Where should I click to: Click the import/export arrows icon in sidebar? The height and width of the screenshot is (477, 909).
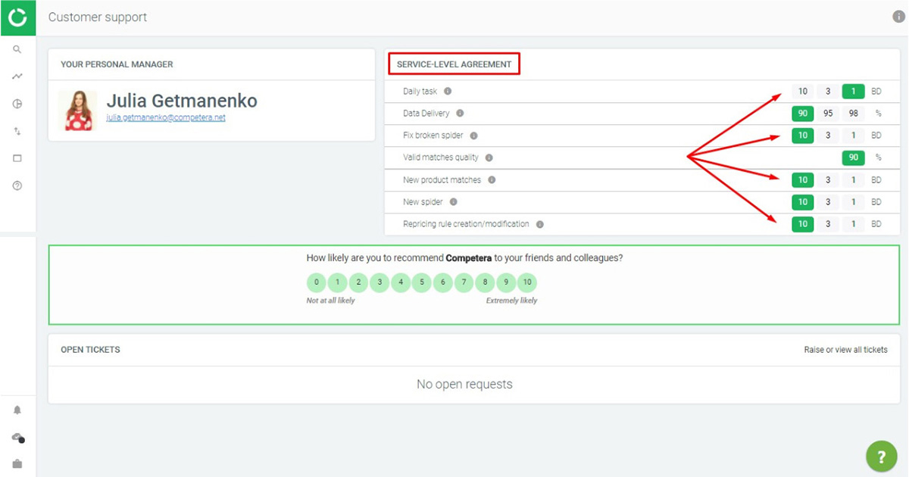[18, 130]
